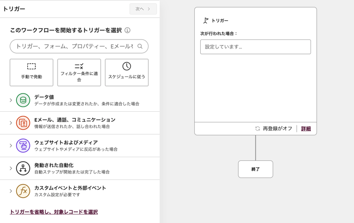The height and width of the screenshot is (223, 354).
Task: Click the search magnifier icon
Action: [140, 47]
